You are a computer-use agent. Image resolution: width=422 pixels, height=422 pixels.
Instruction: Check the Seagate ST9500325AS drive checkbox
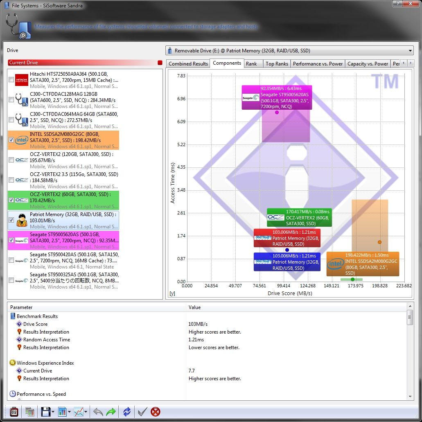[11, 280]
